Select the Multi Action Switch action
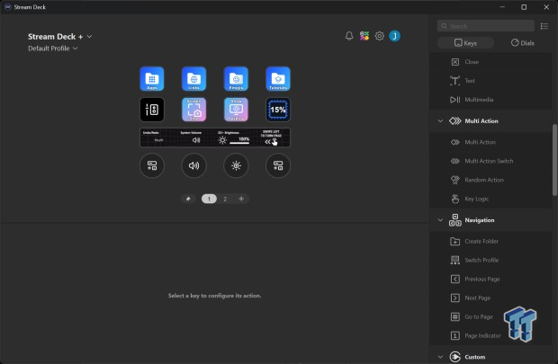The width and height of the screenshot is (558, 364). tap(491, 161)
